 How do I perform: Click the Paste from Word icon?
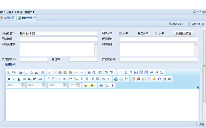(x=70, y=72)
